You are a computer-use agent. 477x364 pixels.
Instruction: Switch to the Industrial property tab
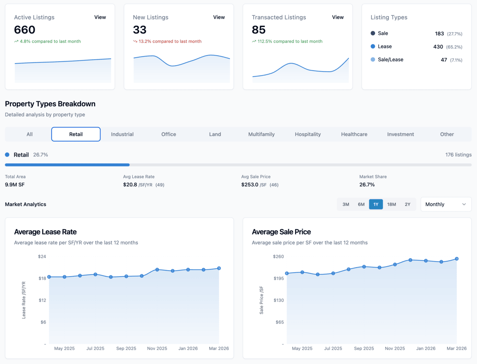tap(122, 134)
